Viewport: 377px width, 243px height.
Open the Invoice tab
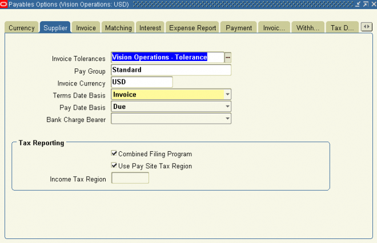86,28
